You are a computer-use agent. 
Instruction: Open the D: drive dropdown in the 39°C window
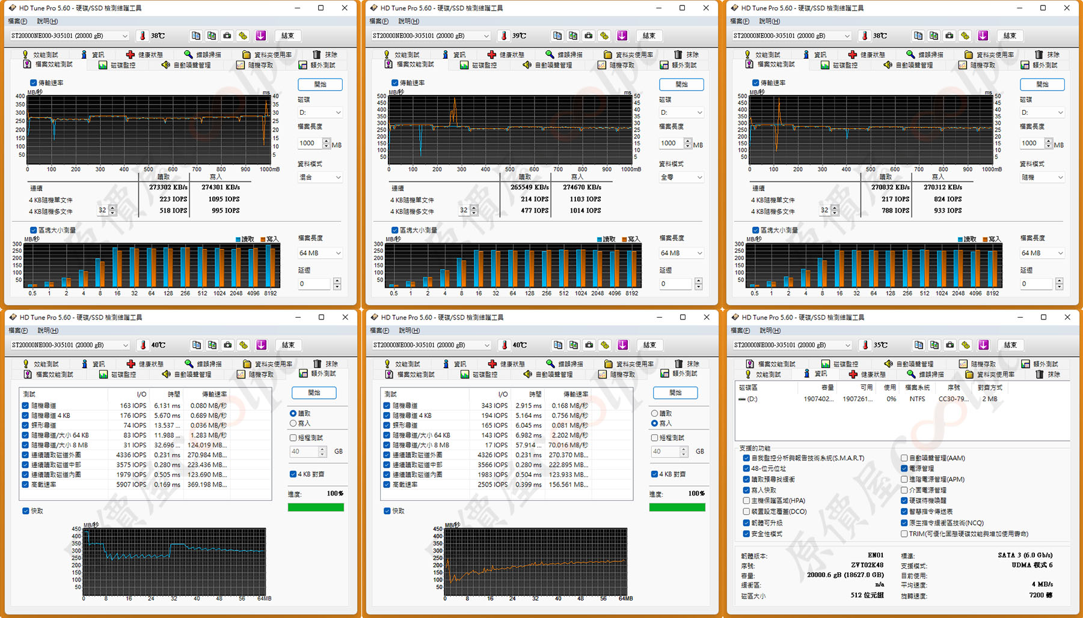[x=682, y=112]
